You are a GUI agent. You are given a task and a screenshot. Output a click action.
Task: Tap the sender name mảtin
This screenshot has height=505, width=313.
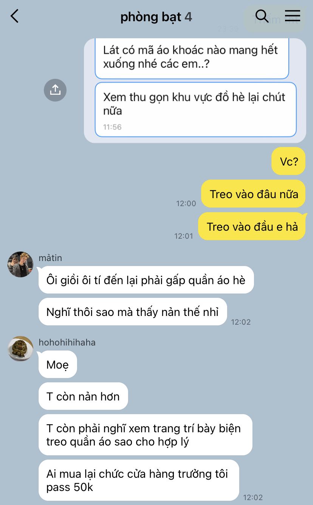tap(50, 258)
